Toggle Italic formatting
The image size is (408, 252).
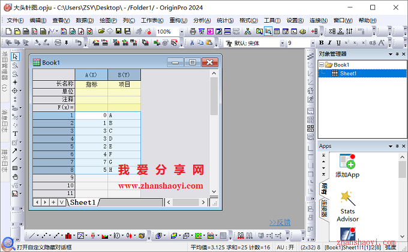[x=329, y=43]
